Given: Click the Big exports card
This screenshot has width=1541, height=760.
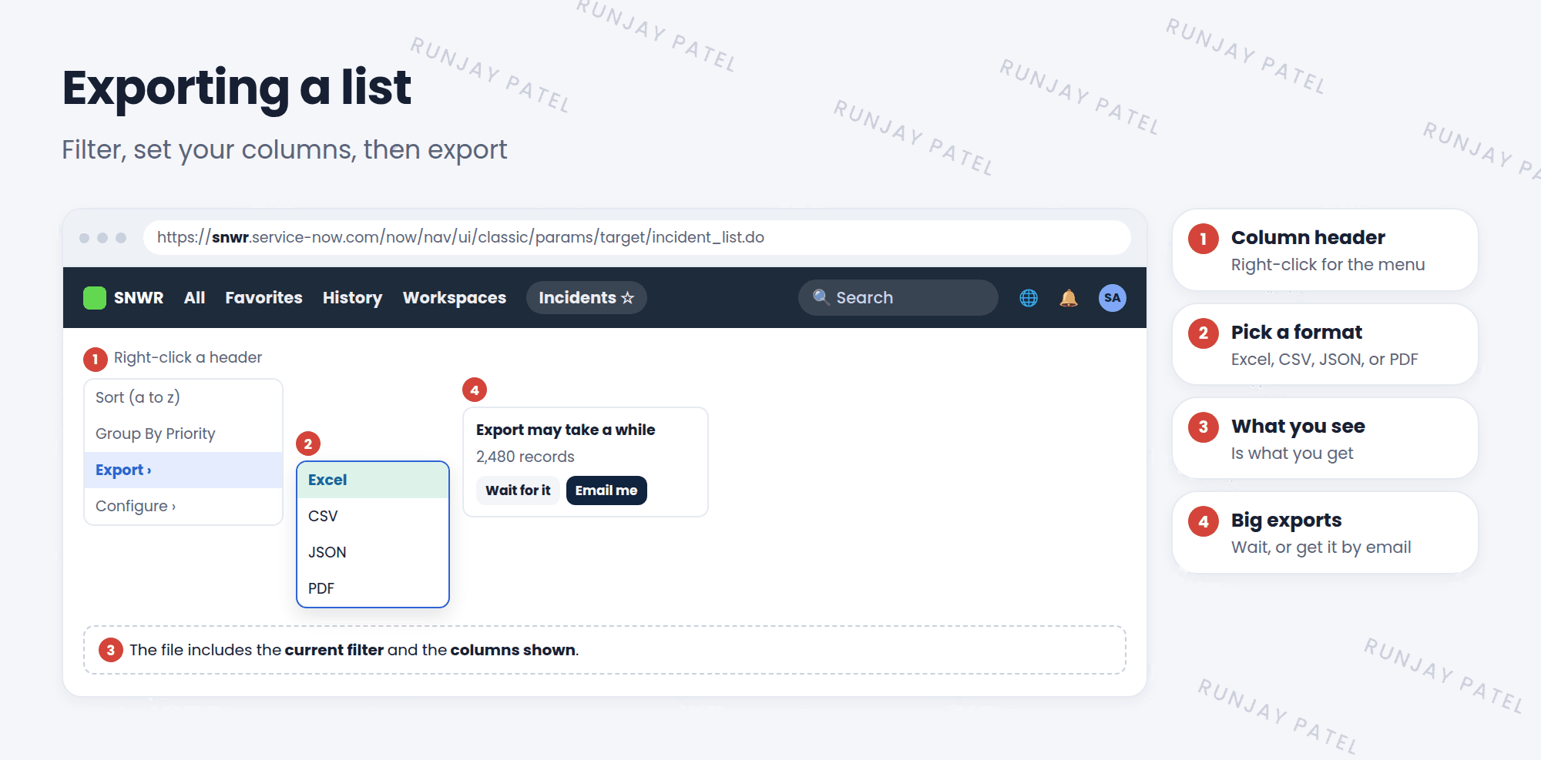Looking at the screenshot, I should (x=1325, y=532).
